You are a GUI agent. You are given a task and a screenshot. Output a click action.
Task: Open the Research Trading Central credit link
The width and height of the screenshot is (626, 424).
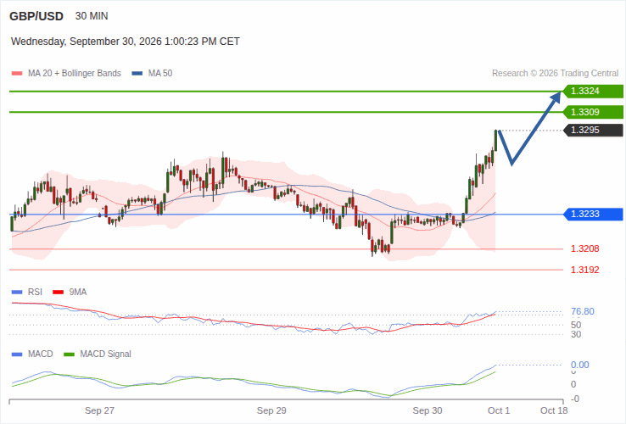555,74
